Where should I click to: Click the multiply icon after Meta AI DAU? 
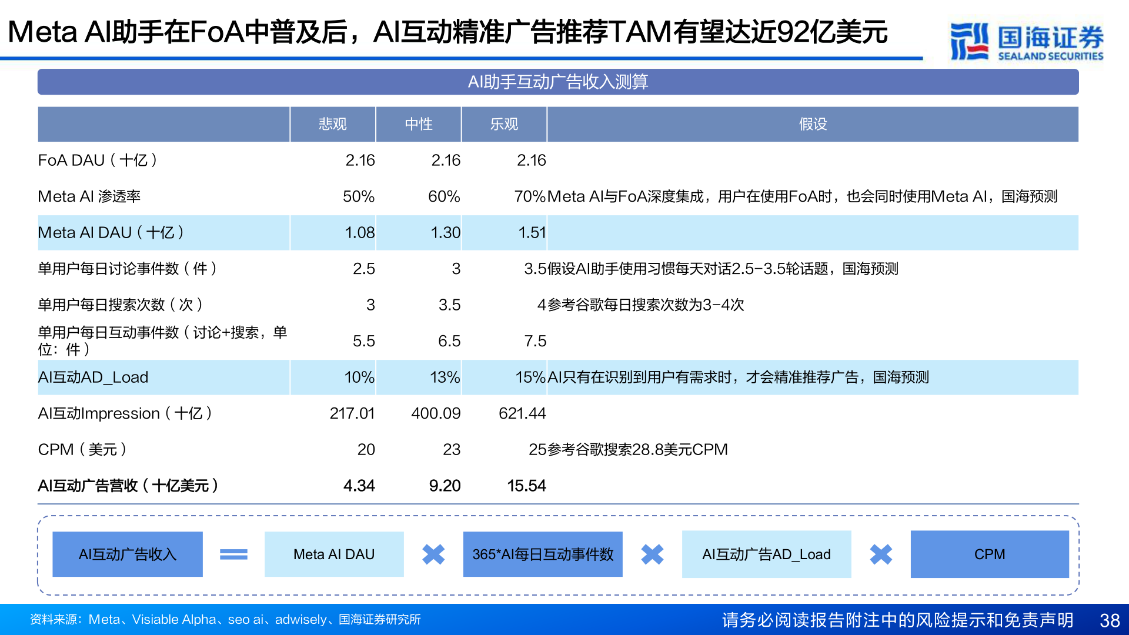pyautogui.click(x=433, y=554)
